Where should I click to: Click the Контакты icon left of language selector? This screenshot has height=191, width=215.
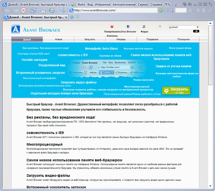click(x=160, y=26)
